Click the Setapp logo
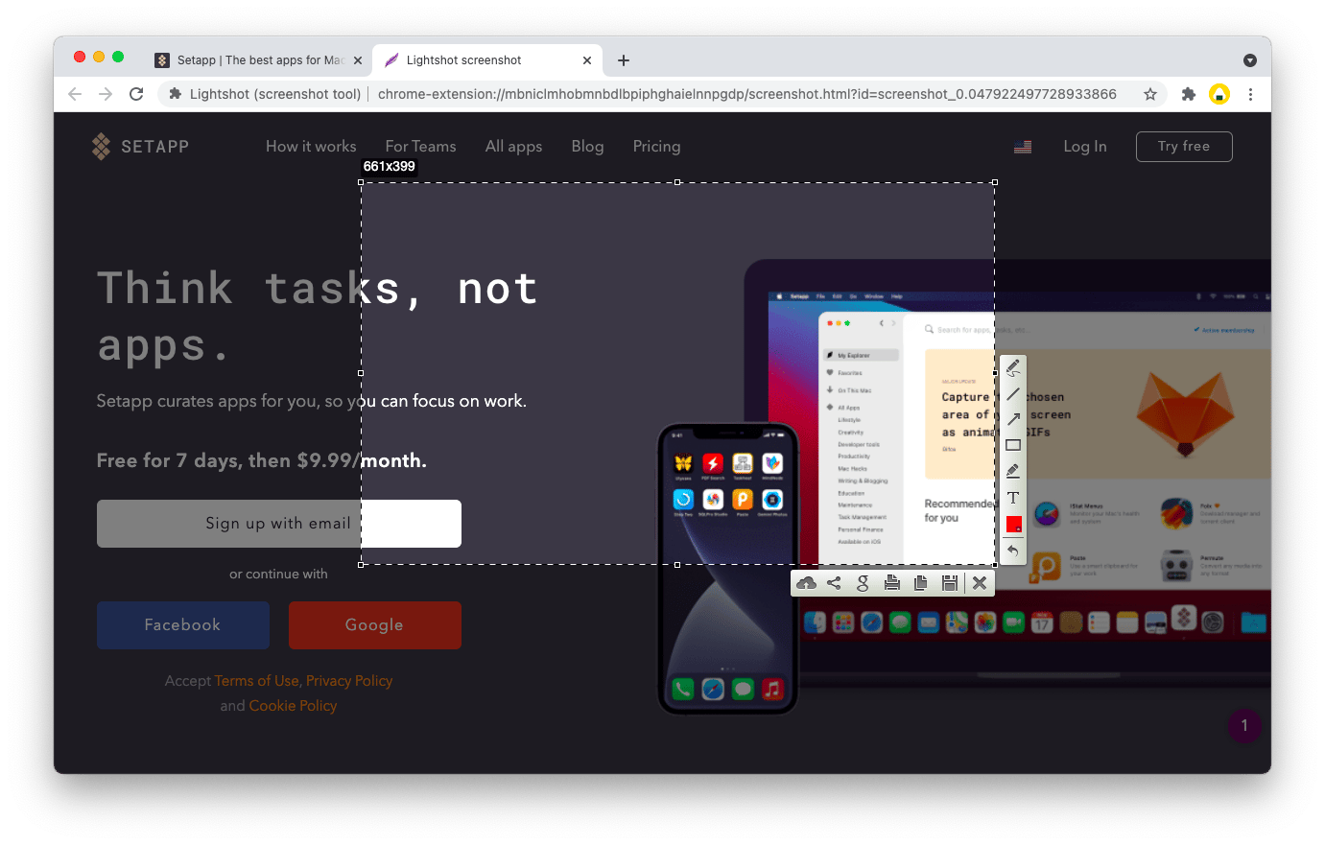The width and height of the screenshot is (1325, 845). [x=140, y=147]
